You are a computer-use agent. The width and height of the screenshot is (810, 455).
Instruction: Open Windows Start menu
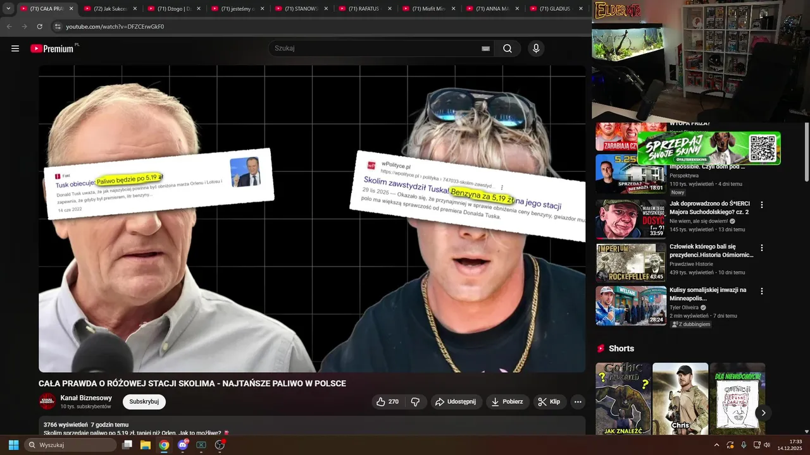point(13,445)
